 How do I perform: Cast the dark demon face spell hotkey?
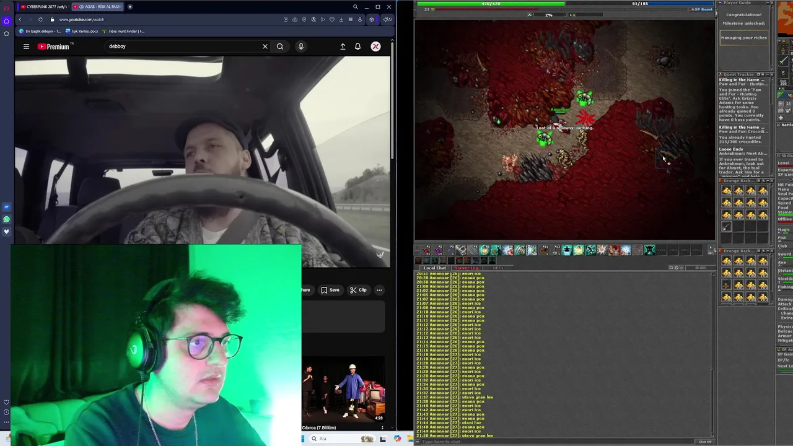(x=649, y=250)
